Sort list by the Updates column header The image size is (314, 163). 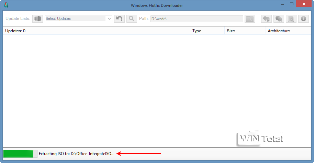point(97,31)
